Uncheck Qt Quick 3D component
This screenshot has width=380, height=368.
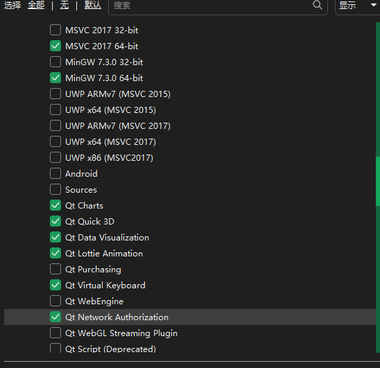(x=55, y=222)
